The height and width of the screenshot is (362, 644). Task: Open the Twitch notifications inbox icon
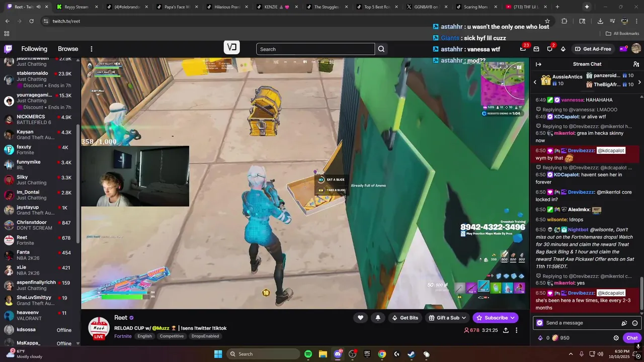click(x=536, y=49)
